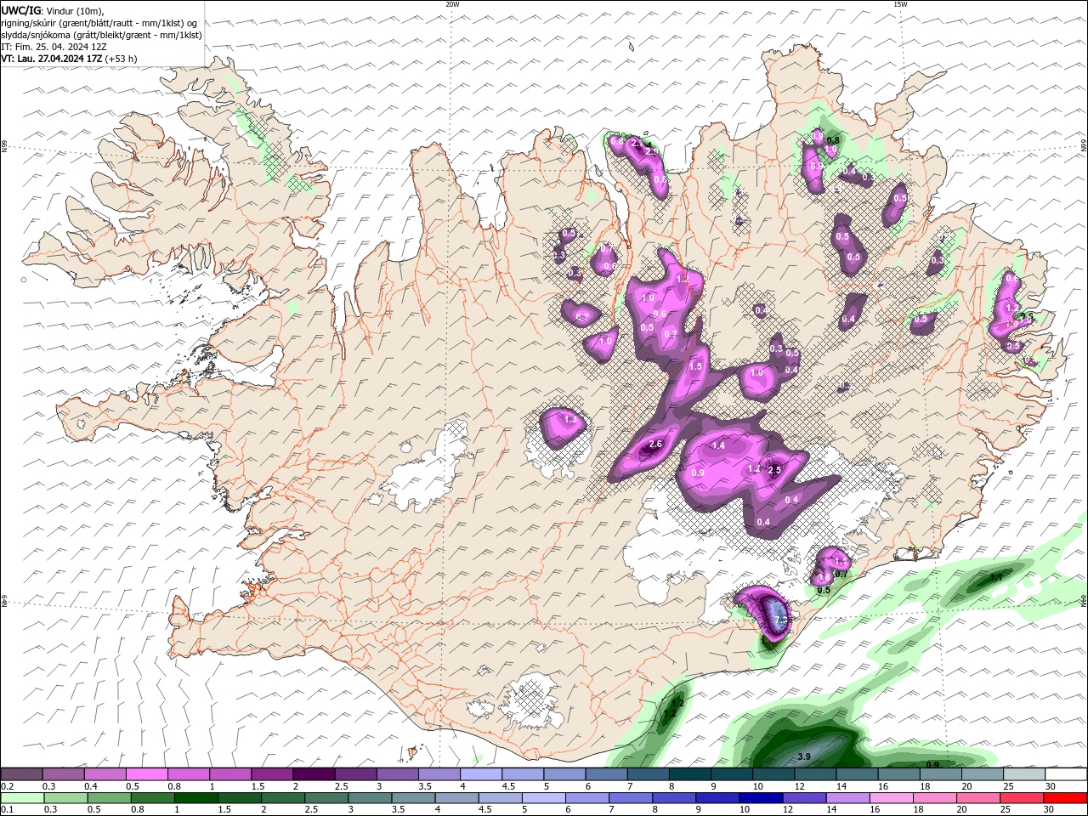The width and height of the screenshot is (1088, 816).
Task: Click the gray-green 2.5 swatch, lower legend
Action: pos(326,798)
